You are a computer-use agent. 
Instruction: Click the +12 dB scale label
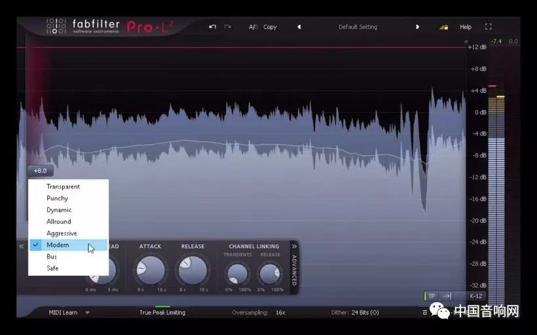tap(477, 47)
